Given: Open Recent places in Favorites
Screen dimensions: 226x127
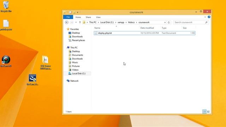Looking at the screenshot, I should (x=78, y=40).
